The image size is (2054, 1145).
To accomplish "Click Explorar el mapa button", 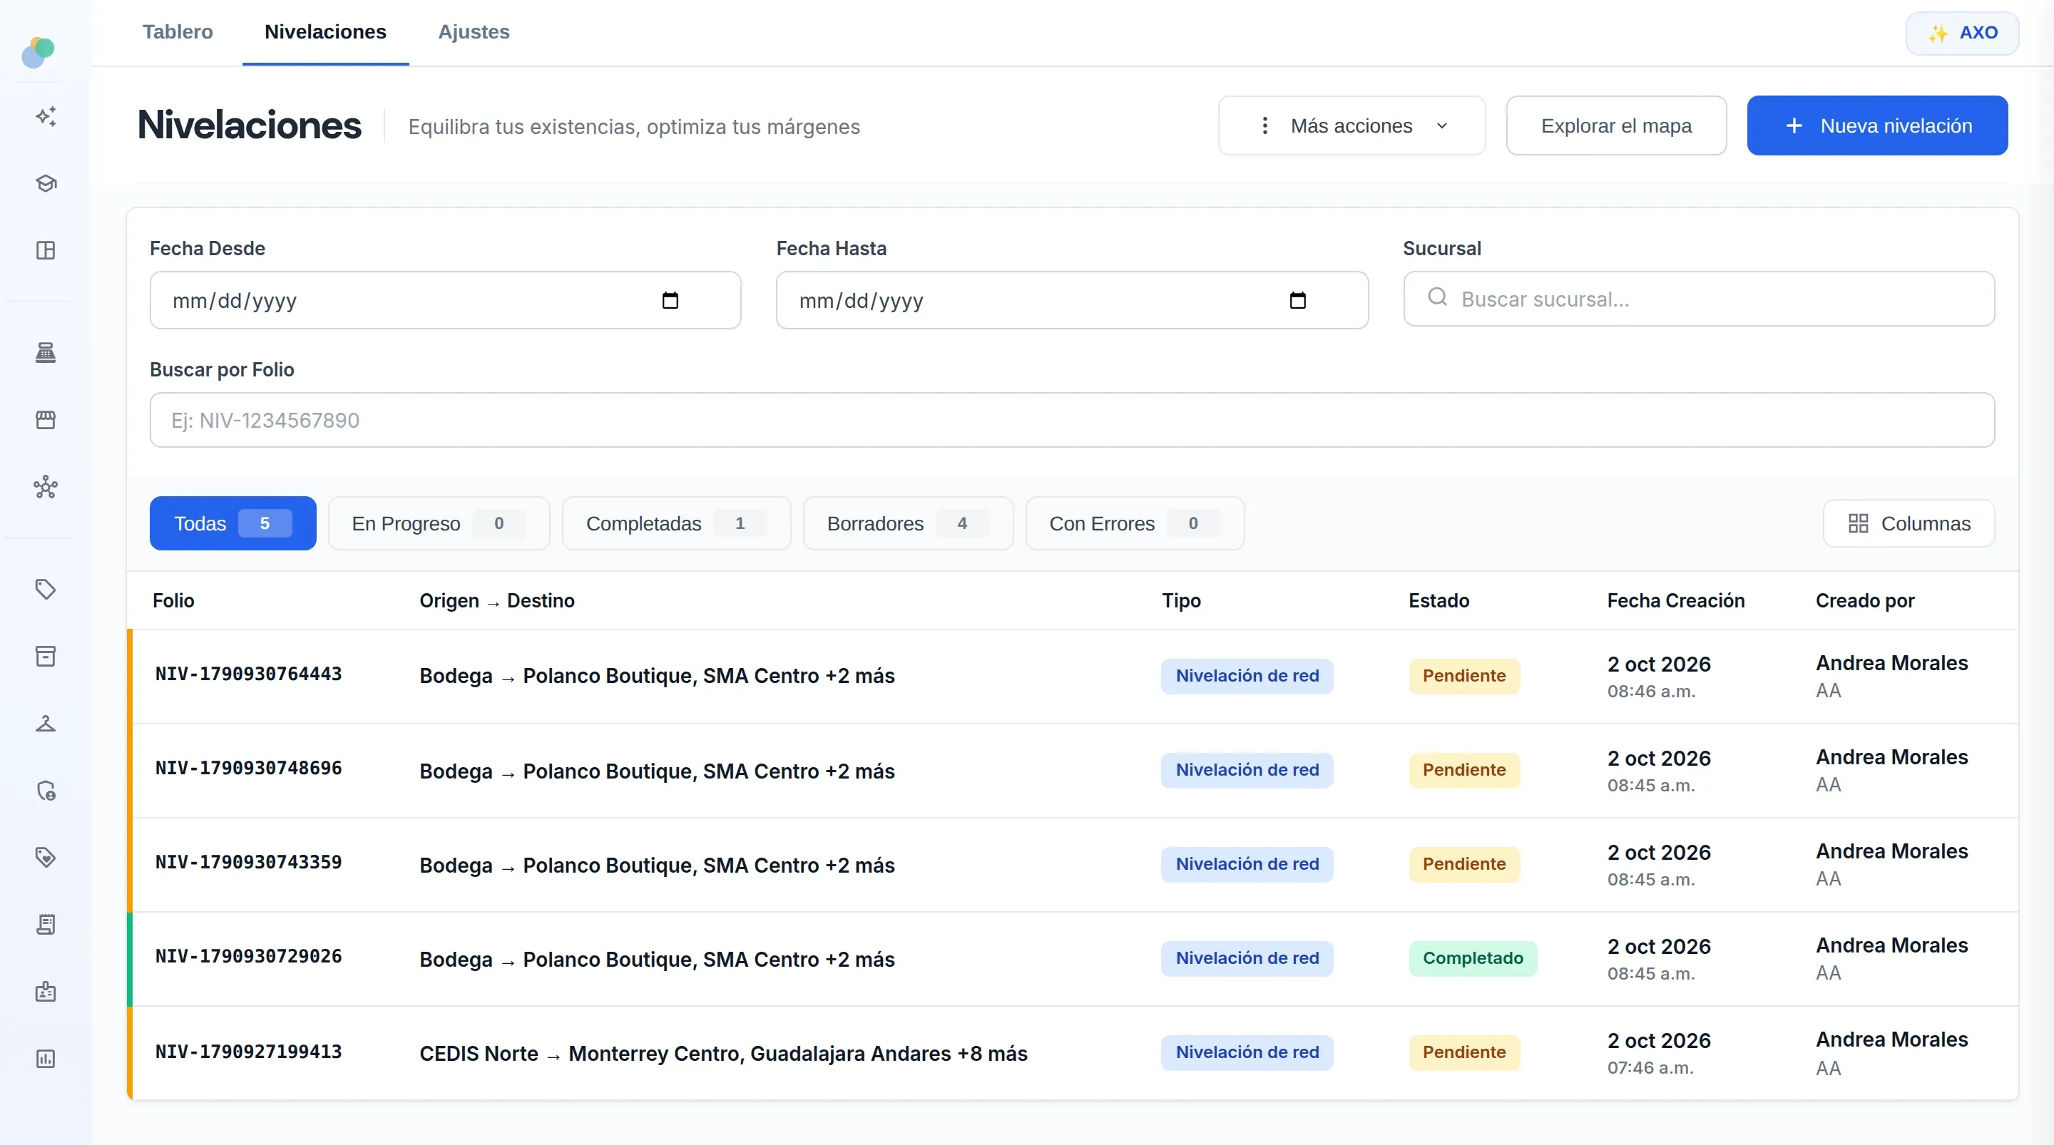I will (1616, 125).
